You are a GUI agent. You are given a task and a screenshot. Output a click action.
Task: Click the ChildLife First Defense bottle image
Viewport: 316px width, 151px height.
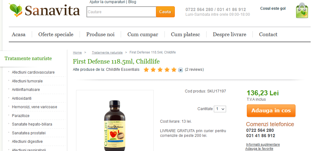tap(114, 126)
